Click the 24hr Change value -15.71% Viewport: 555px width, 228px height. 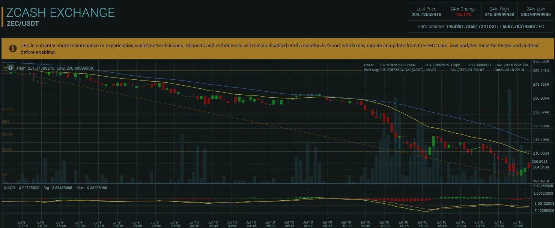pyautogui.click(x=463, y=15)
